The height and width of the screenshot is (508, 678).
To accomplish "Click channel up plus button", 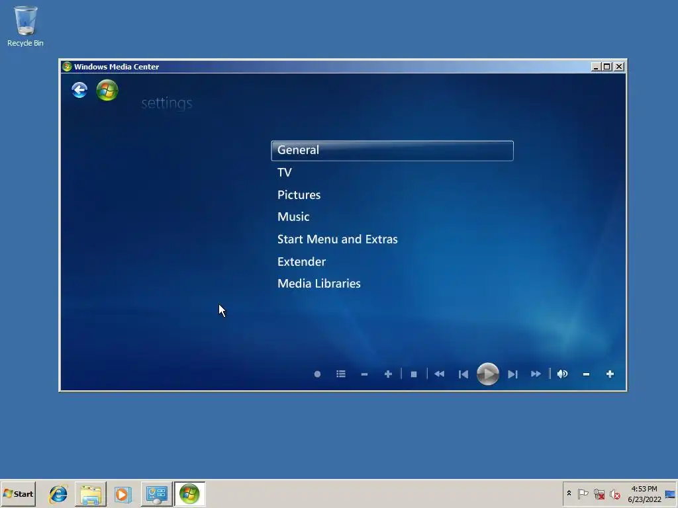I will click(x=388, y=374).
